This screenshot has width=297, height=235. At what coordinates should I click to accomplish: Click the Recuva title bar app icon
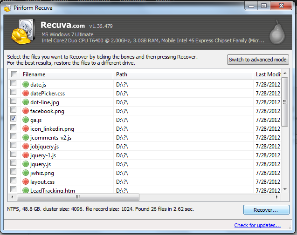click(x=7, y=8)
